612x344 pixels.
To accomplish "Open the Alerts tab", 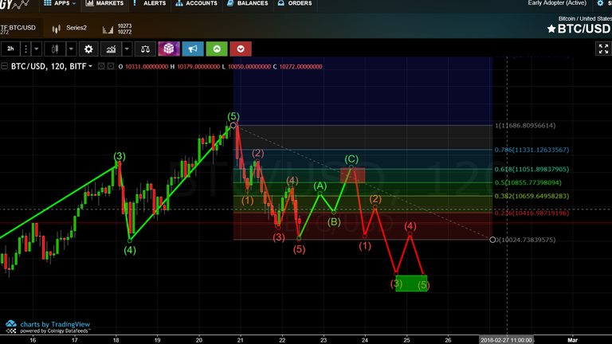I will coord(150,3).
